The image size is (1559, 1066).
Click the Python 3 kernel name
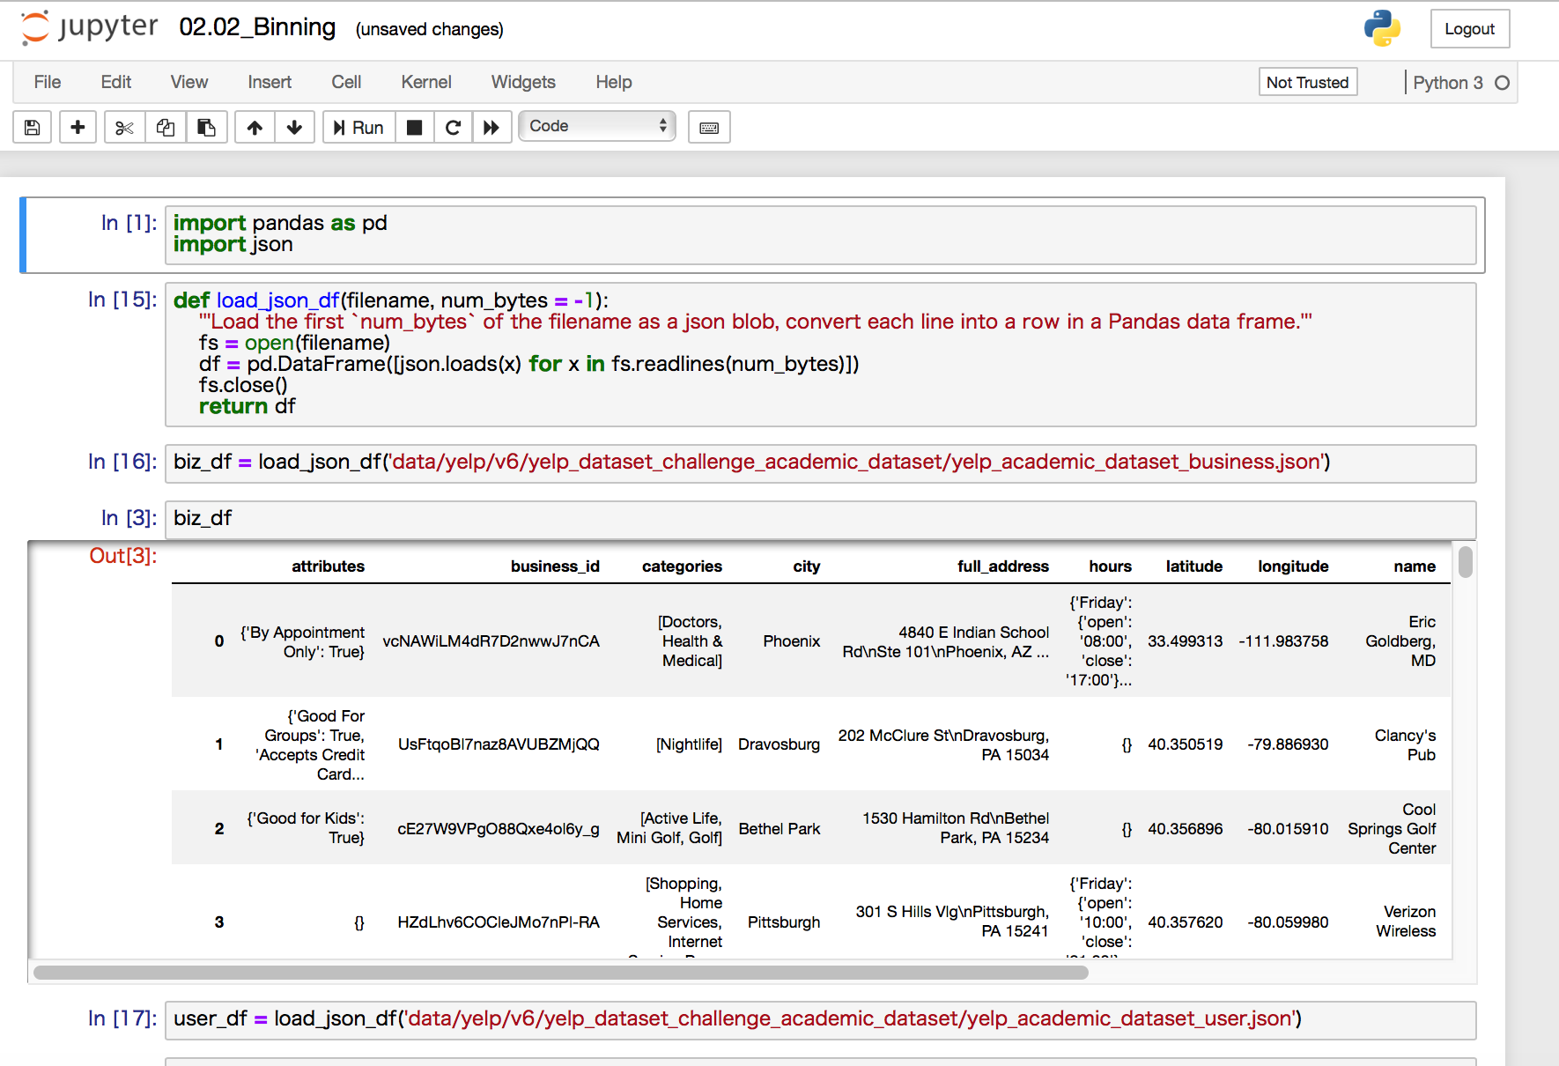pyautogui.click(x=1448, y=83)
